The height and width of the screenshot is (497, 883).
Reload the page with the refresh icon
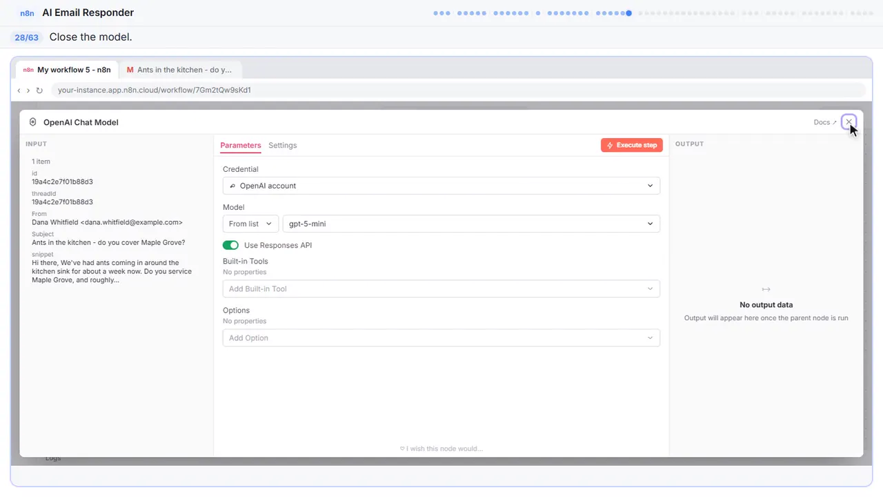click(x=39, y=90)
